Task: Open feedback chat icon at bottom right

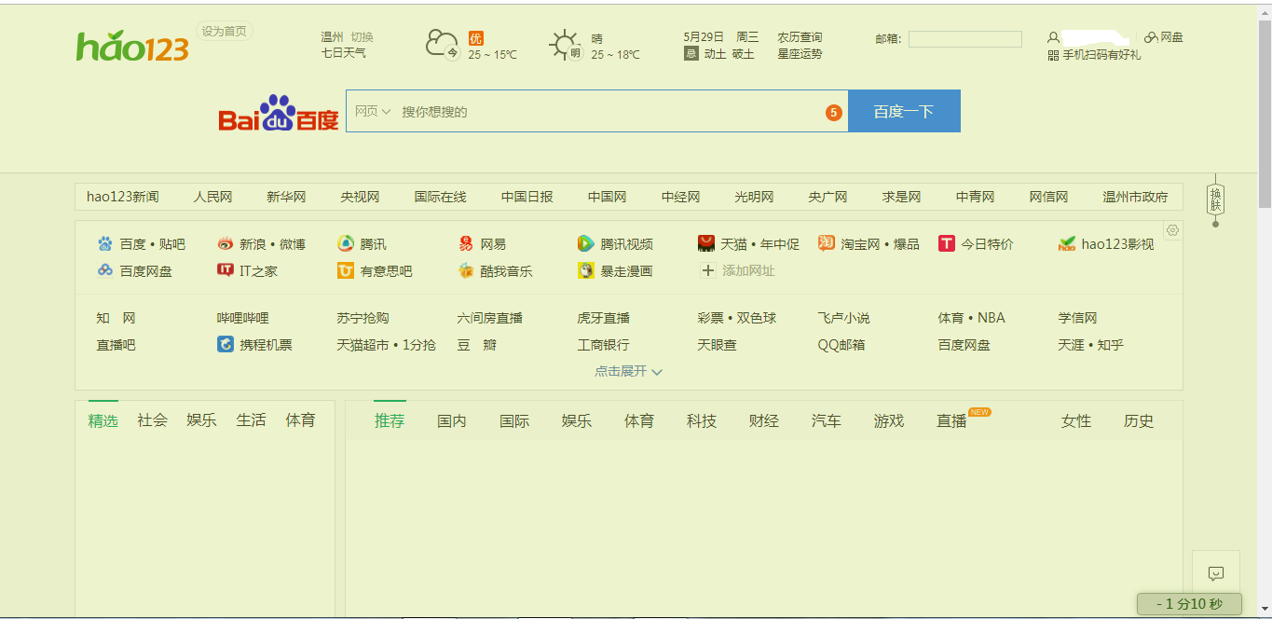Action: coord(1215,573)
